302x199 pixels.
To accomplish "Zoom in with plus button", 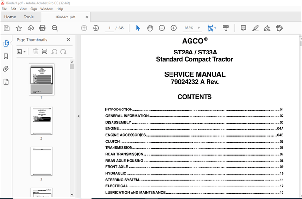I will [174, 28].
